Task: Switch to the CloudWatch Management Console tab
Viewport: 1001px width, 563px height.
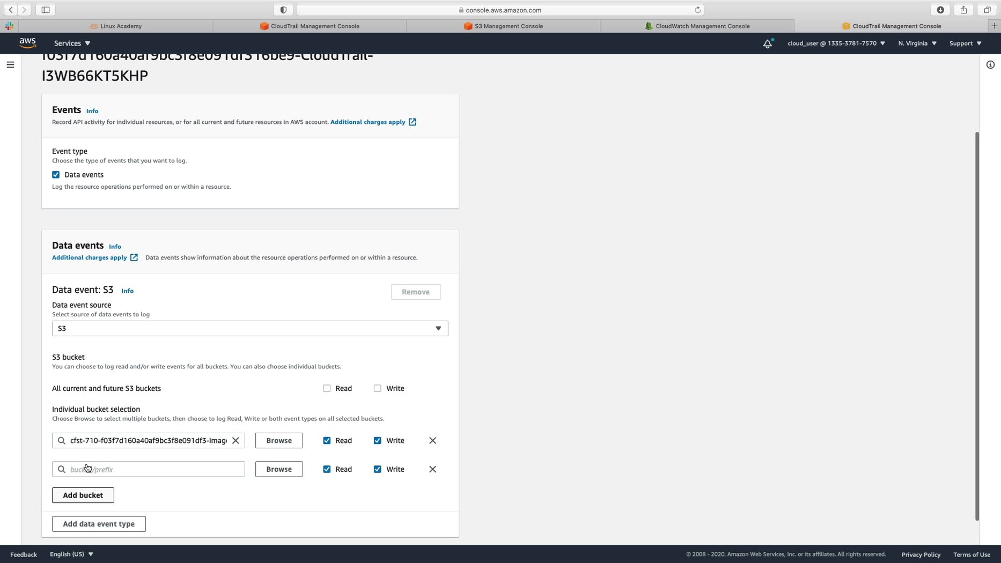Action: click(697, 26)
